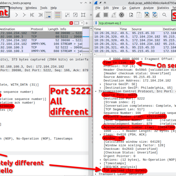The width and height of the screenshot is (176, 176).
Task: Shade left window with down chevron
Action: pyautogui.click(x=81, y=3)
